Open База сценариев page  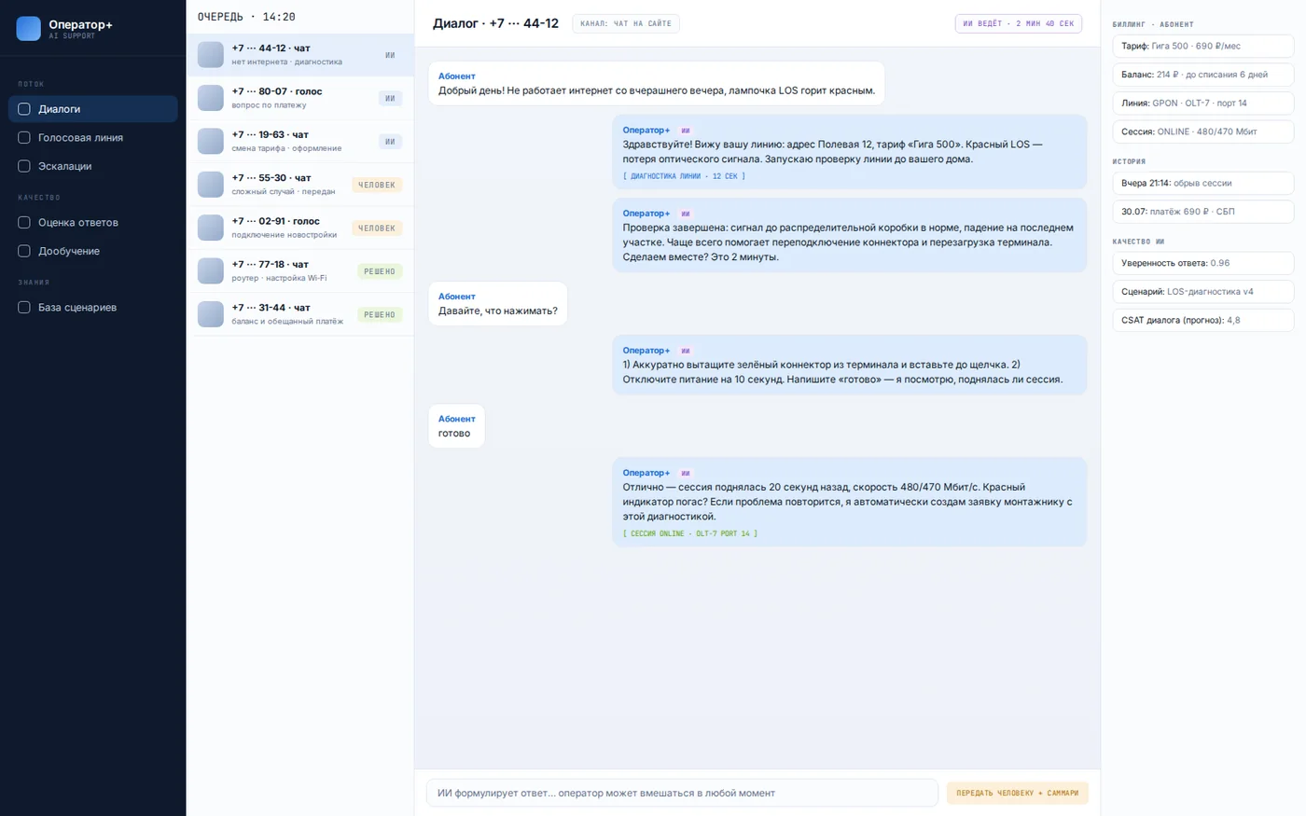pos(93,308)
